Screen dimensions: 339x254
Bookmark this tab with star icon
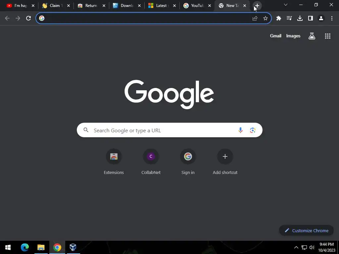coord(266,19)
